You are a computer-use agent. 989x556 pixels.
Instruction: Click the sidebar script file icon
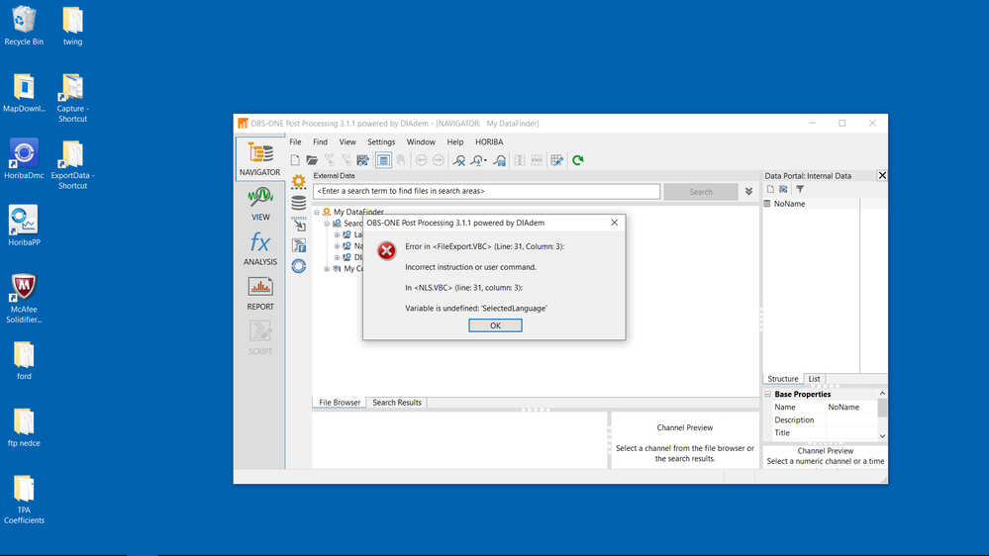coord(298,244)
